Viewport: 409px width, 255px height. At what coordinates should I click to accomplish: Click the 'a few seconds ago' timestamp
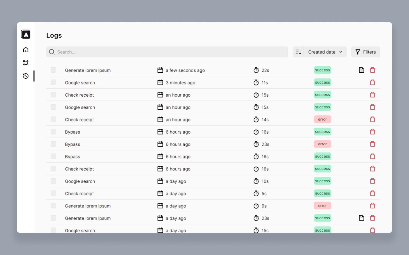click(x=185, y=70)
